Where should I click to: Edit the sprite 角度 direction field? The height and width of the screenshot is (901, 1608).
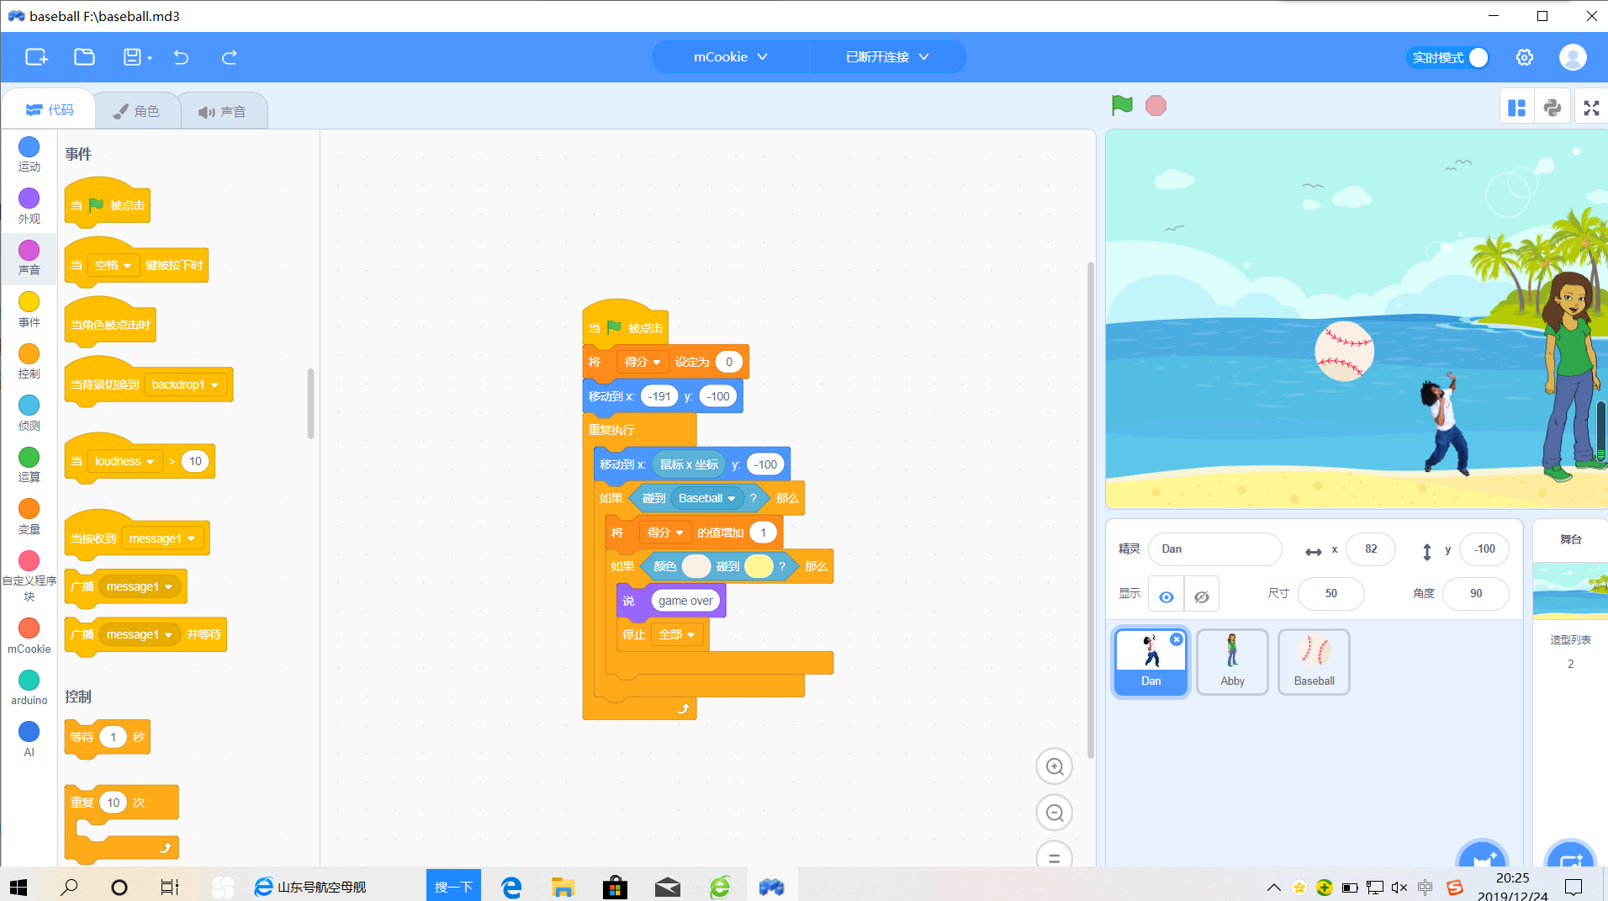tap(1476, 593)
